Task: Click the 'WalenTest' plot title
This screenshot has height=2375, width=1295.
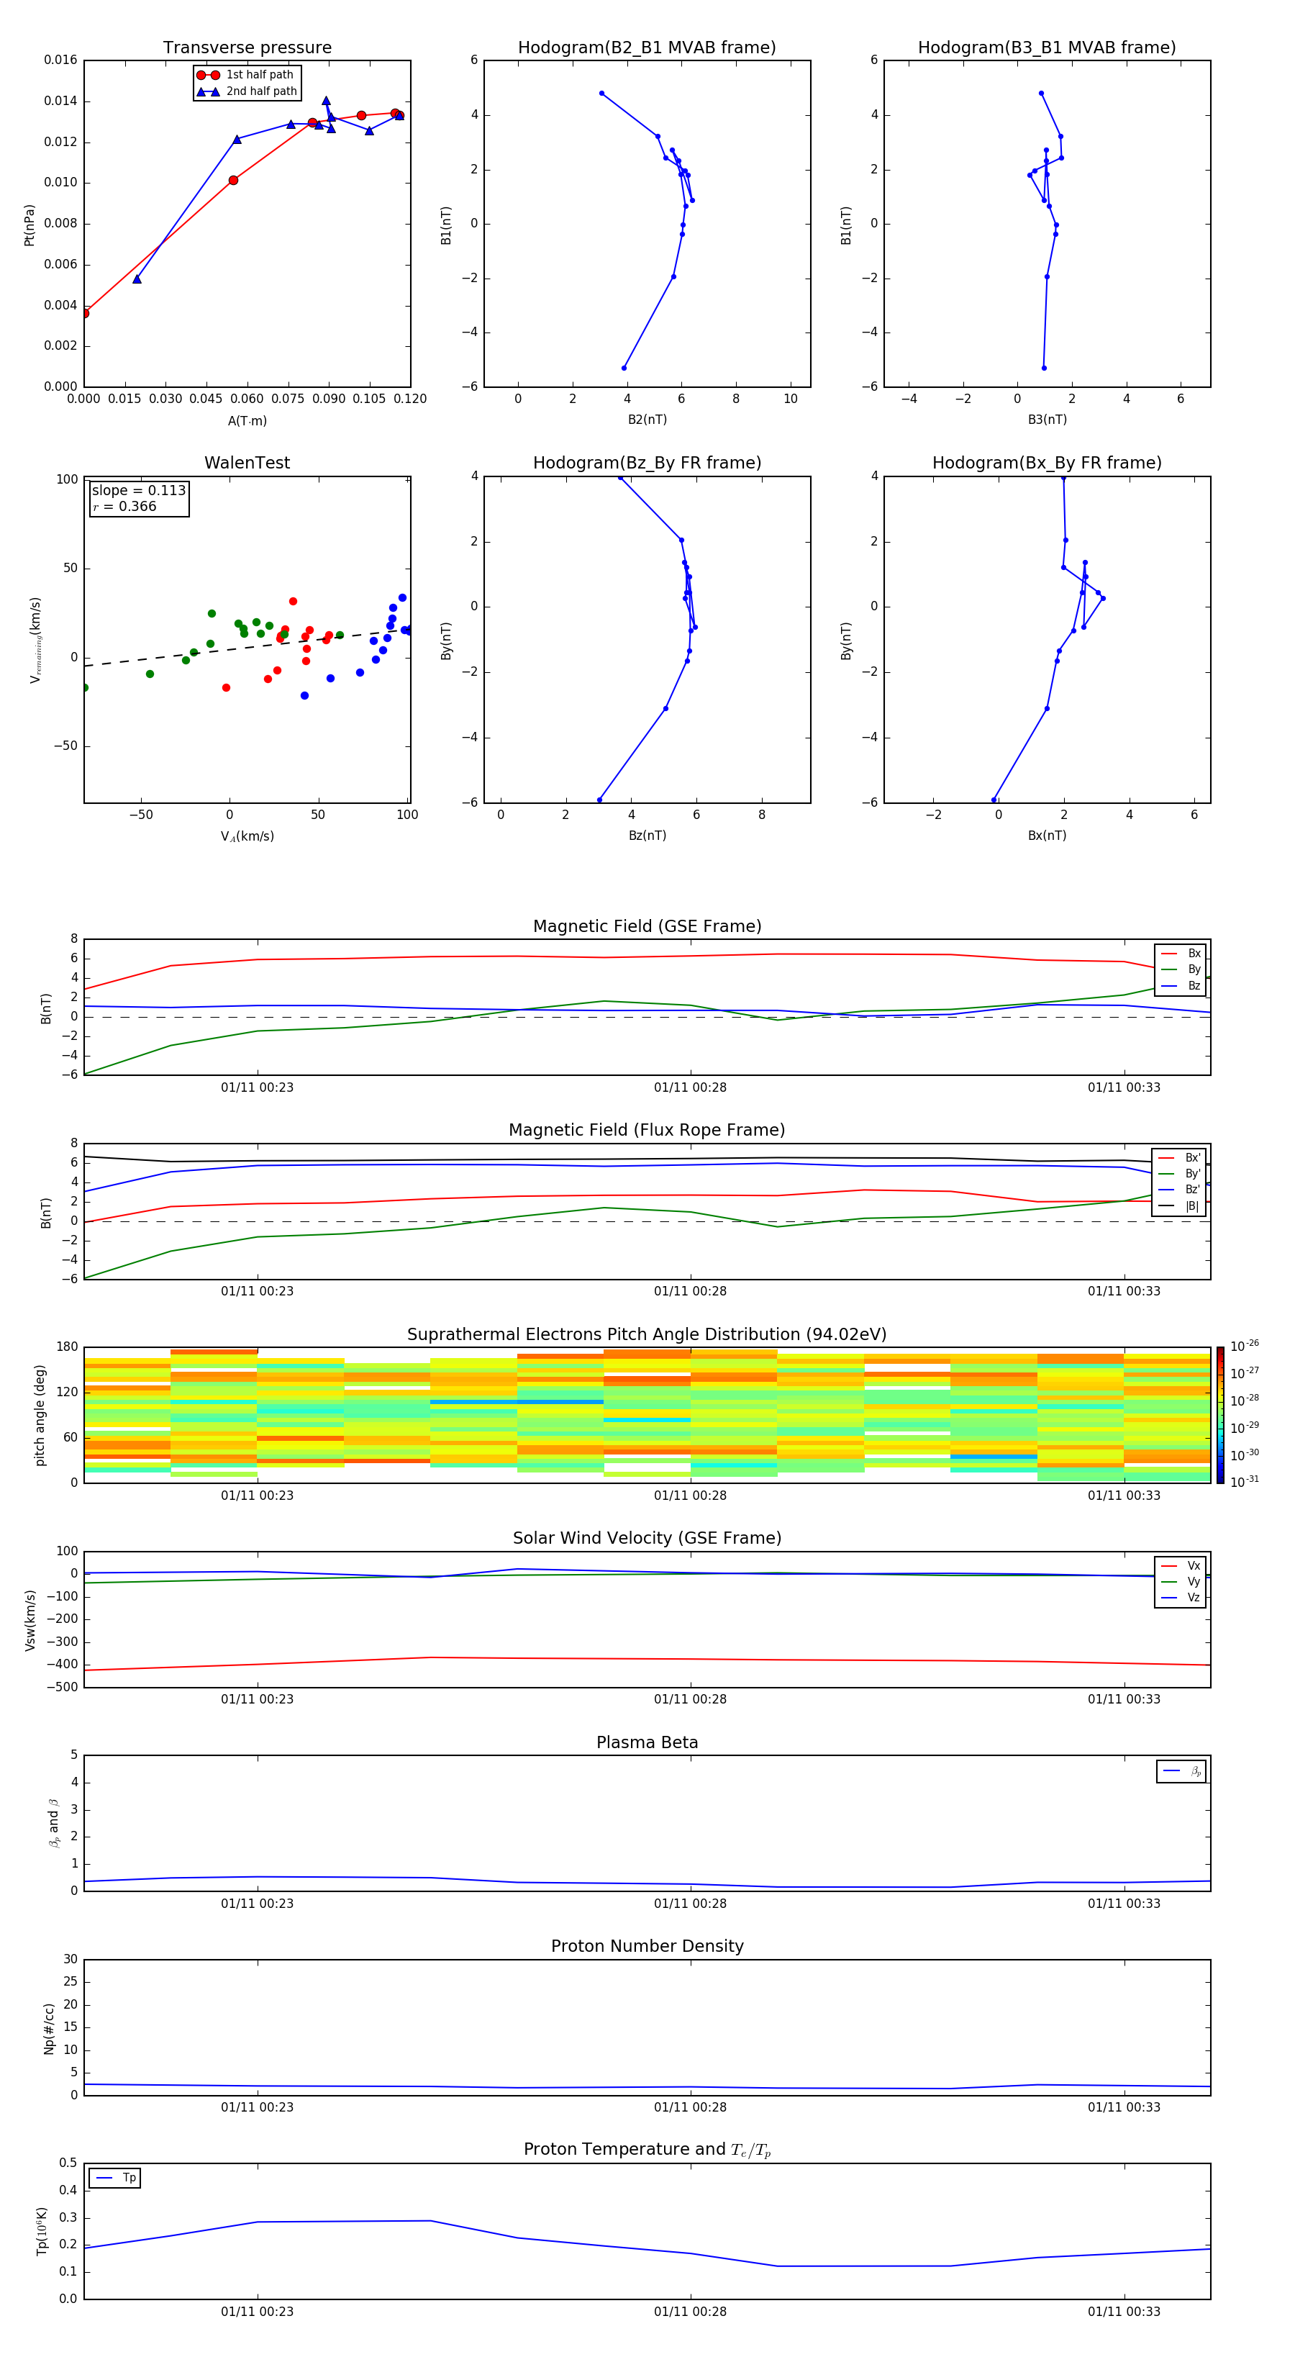Action: pos(247,463)
